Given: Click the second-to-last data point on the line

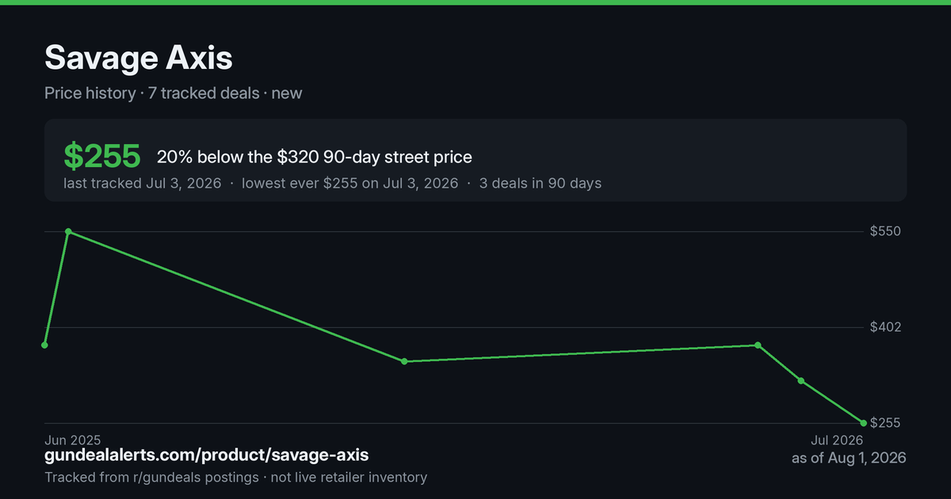Looking at the screenshot, I should tap(801, 381).
